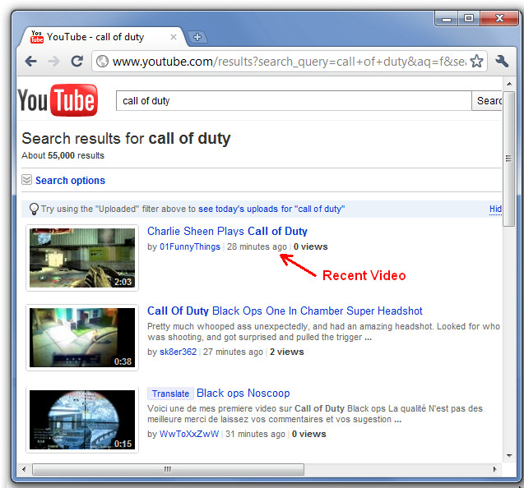The image size is (524, 488).
Task: Expand the Search options icon
Action: pyautogui.click(x=26, y=180)
